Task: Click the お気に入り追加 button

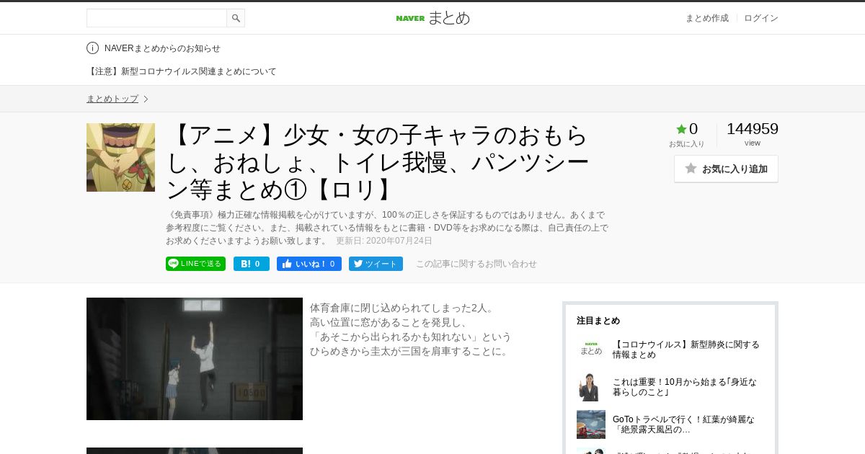Action: pyautogui.click(x=726, y=169)
